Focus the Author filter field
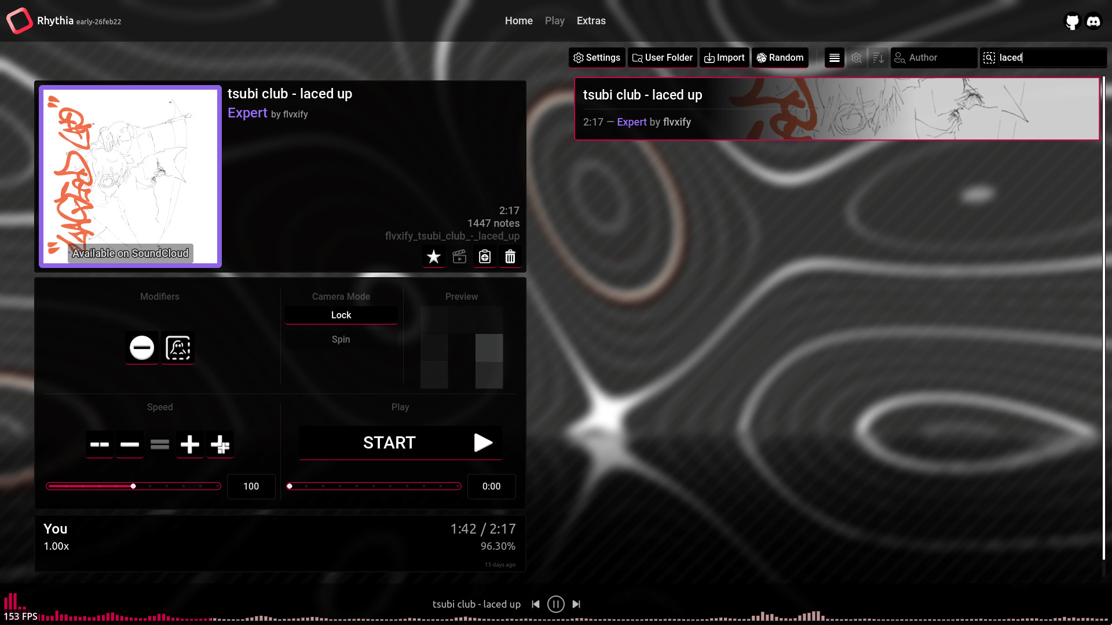 tap(934, 58)
